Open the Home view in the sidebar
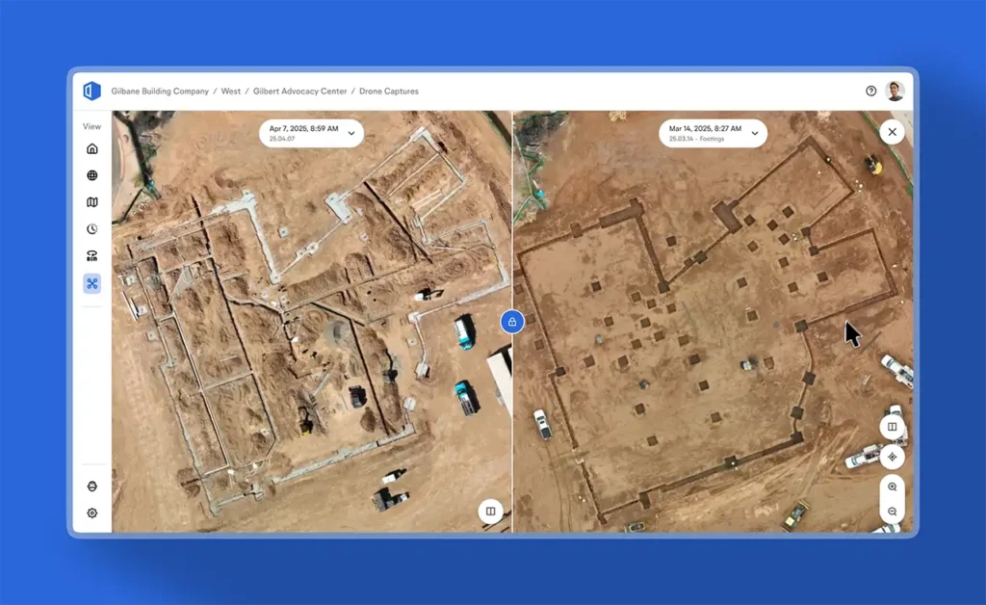 click(91, 148)
